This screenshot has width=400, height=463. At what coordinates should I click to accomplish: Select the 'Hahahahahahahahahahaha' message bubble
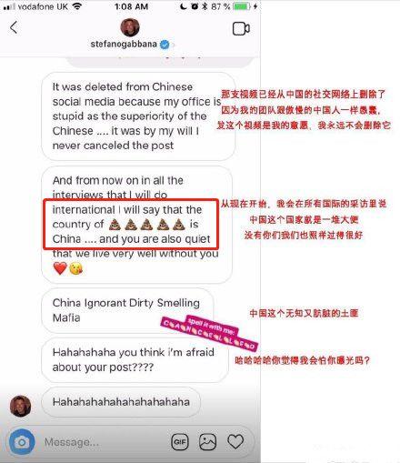tap(121, 402)
